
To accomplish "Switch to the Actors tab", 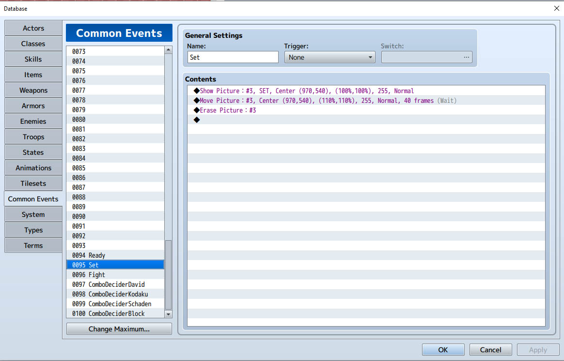I will (33, 28).
